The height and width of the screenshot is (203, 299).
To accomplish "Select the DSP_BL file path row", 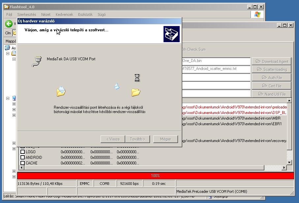I will [x=234, y=113].
